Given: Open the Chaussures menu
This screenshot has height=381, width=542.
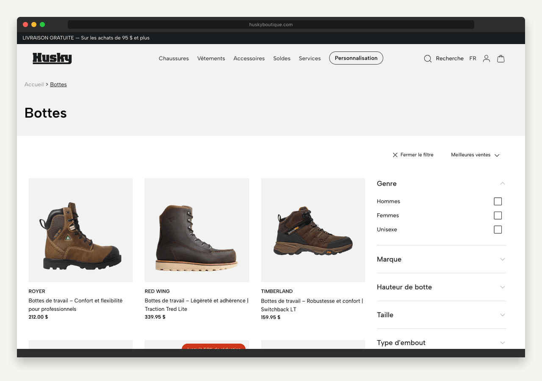Looking at the screenshot, I should [174, 58].
